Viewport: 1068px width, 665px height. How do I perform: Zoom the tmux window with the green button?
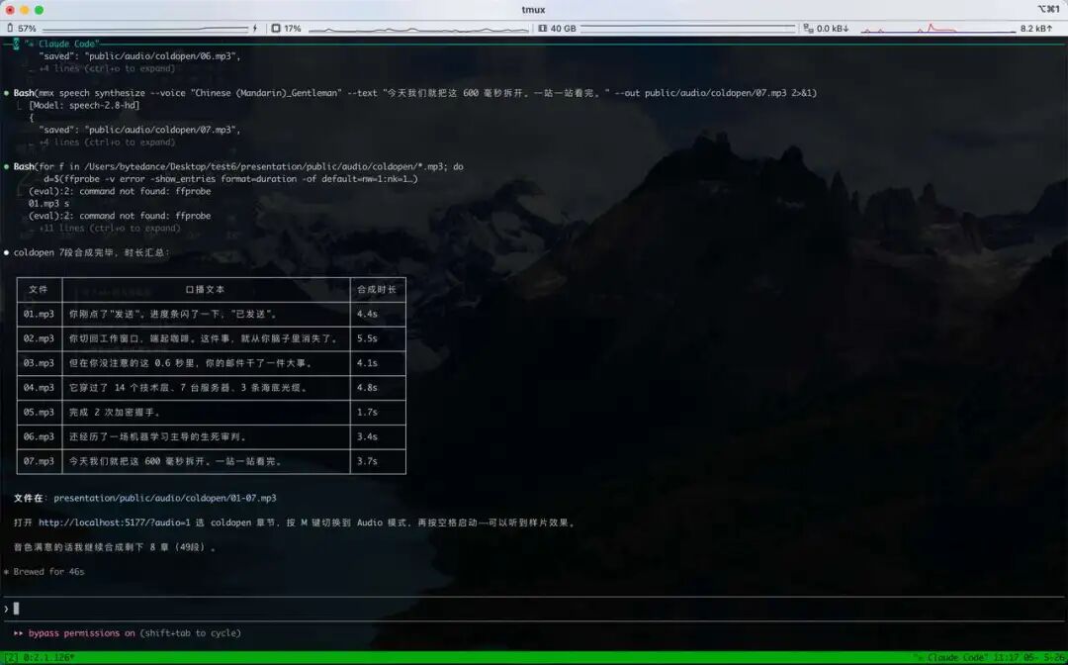(39, 10)
